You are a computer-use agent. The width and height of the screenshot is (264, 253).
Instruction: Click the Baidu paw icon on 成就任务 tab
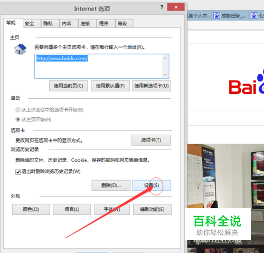pos(216,16)
